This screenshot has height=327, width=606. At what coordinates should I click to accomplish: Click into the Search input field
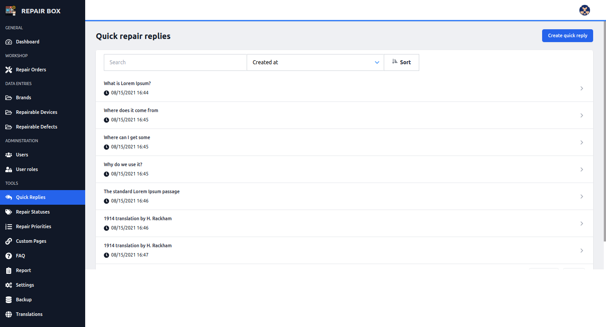pos(175,62)
